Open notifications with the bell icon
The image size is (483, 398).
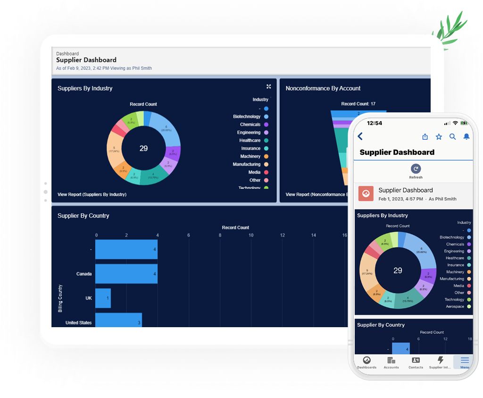466,136
